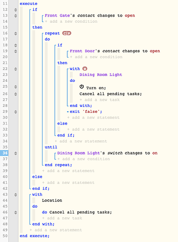
Task: Click the reorder arrows on line 16
Action: point(15,33)
